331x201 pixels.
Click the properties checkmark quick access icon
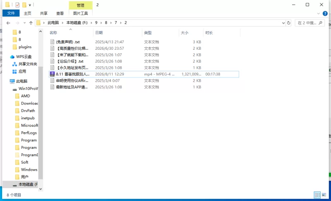[x=17, y=5]
